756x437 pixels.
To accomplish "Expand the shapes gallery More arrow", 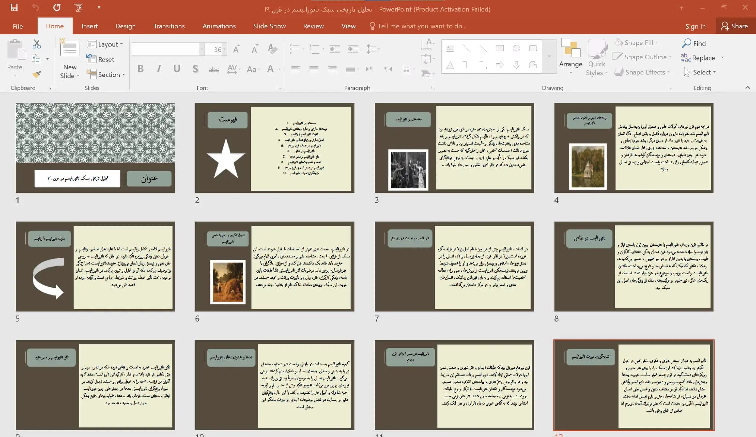I will click(549, 56).
